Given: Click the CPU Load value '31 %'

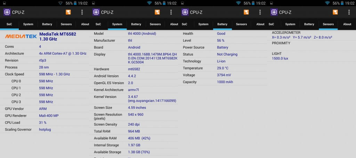Looking at the screenshot, I should click(x=43, y=123).
